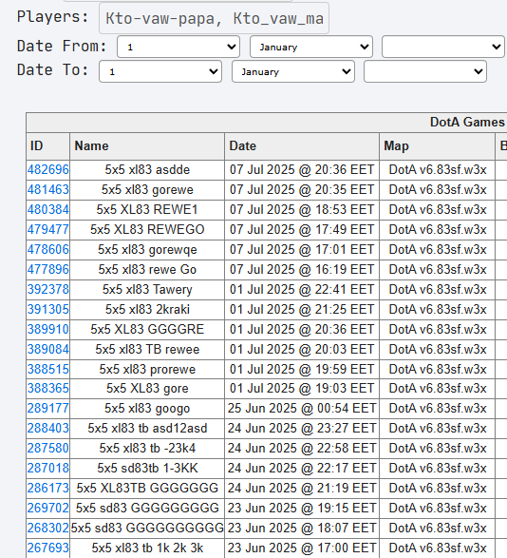Screen dimensions: 507x558
Task: Open game ID 267693
Action: point(48,548)
